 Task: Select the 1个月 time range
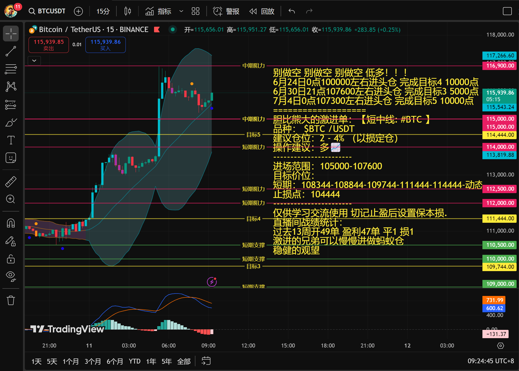(71, 361)
